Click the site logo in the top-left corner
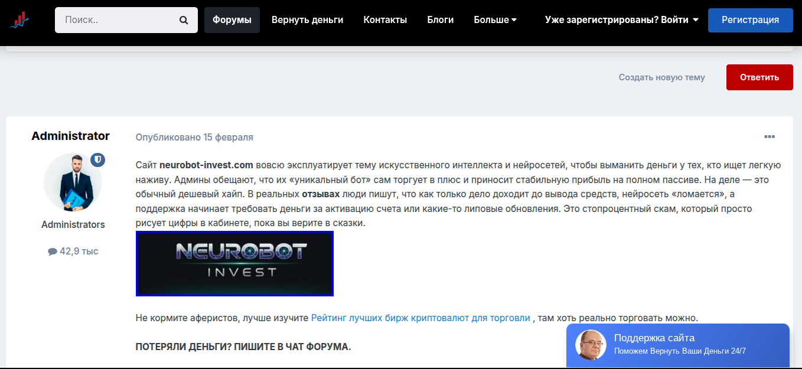This screenshot has width=802, height=369. click(19, 19)
